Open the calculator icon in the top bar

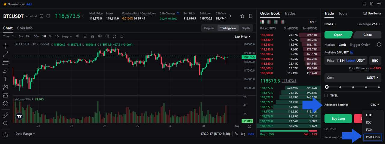pos(365,4)
